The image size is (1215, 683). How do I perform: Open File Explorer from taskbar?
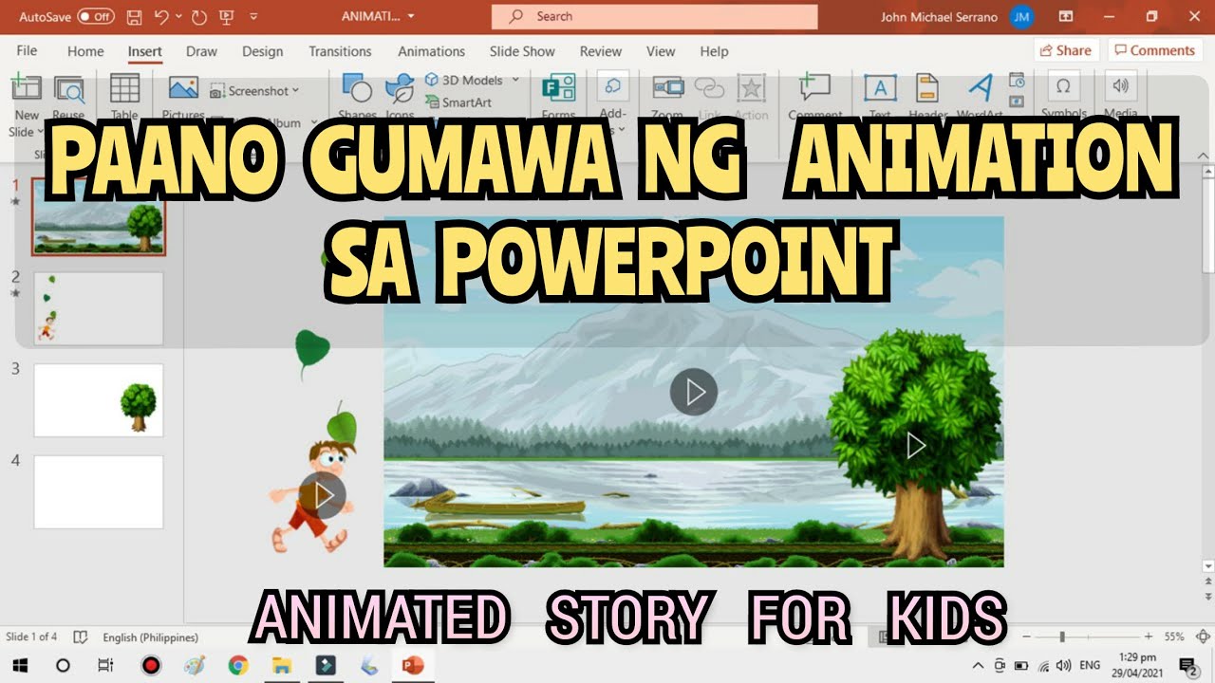(282, 665)
